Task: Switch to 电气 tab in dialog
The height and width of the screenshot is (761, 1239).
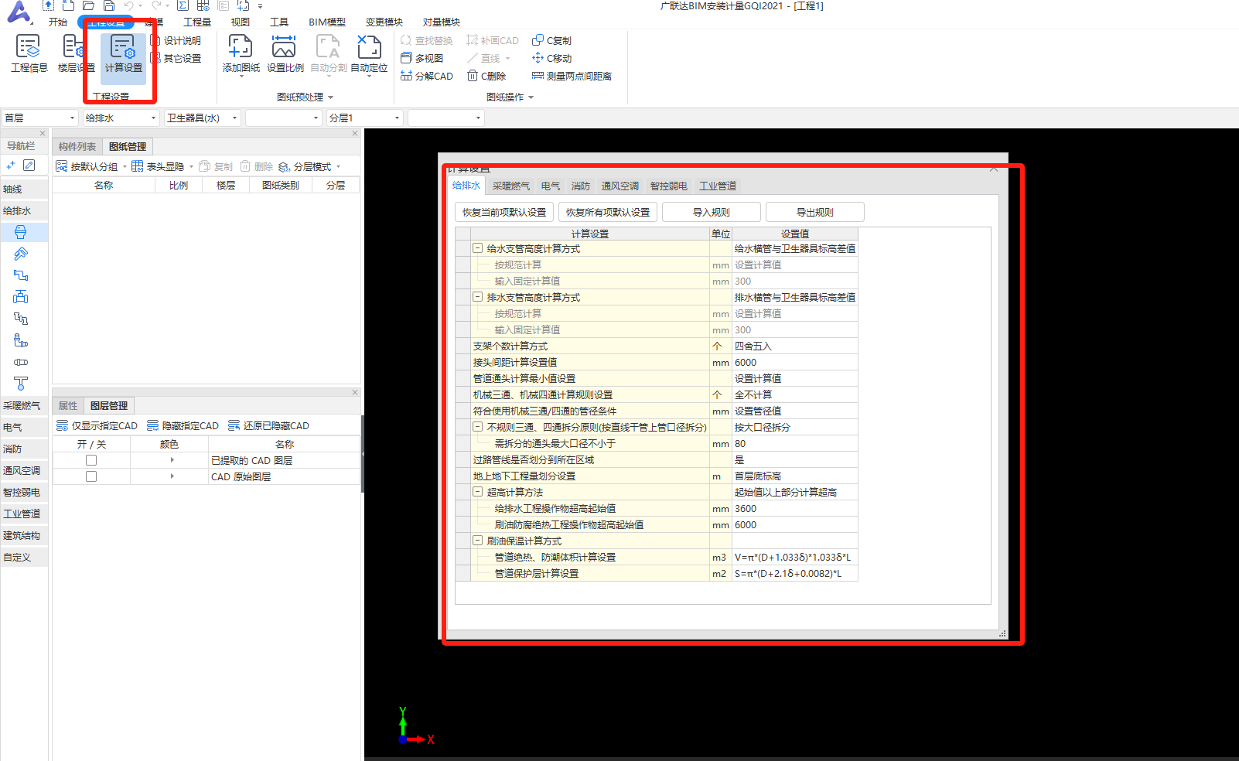Action: coord(551,186)
